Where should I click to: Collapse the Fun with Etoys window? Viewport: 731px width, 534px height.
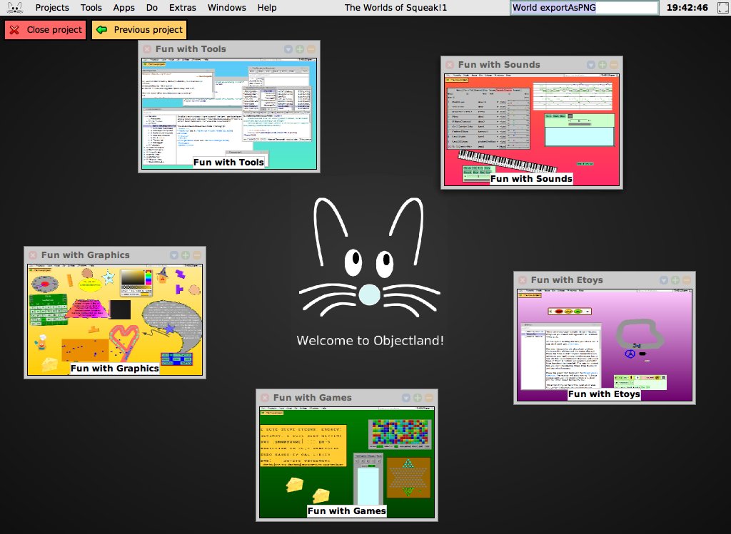coord(686,280)
